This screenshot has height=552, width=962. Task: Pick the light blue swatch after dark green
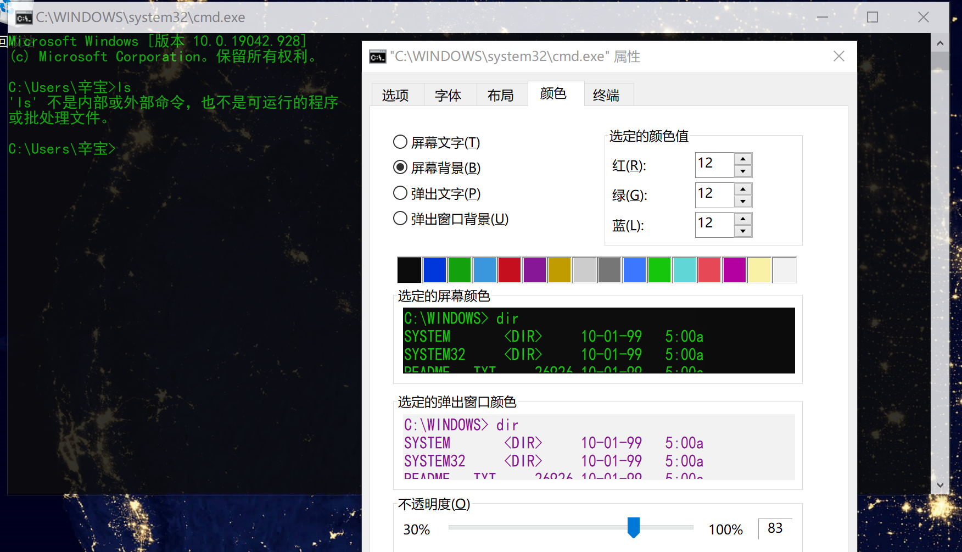coord(484,270)
